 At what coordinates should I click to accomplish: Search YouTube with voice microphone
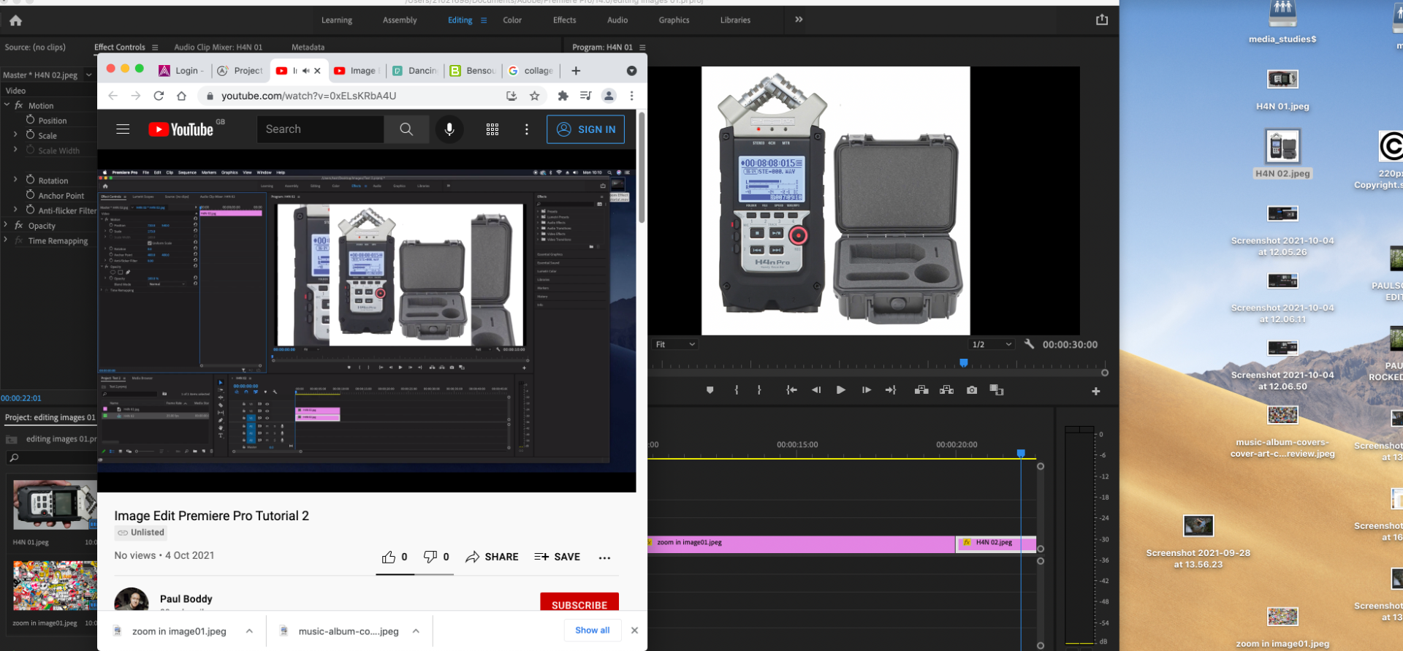(449, 129)
